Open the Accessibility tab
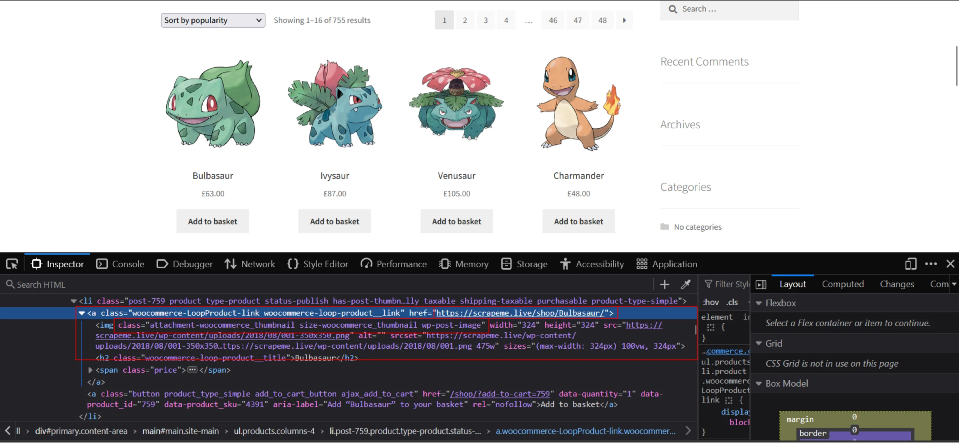This screenshot has height=443, width=959. pyautogui.click(x=592, y=264)
